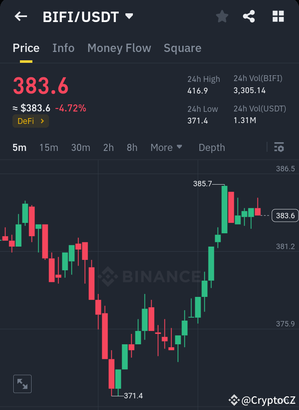This screenshot has width=299, height=410.
Task: View the Depth chart
Action: [x=211, y=147]
